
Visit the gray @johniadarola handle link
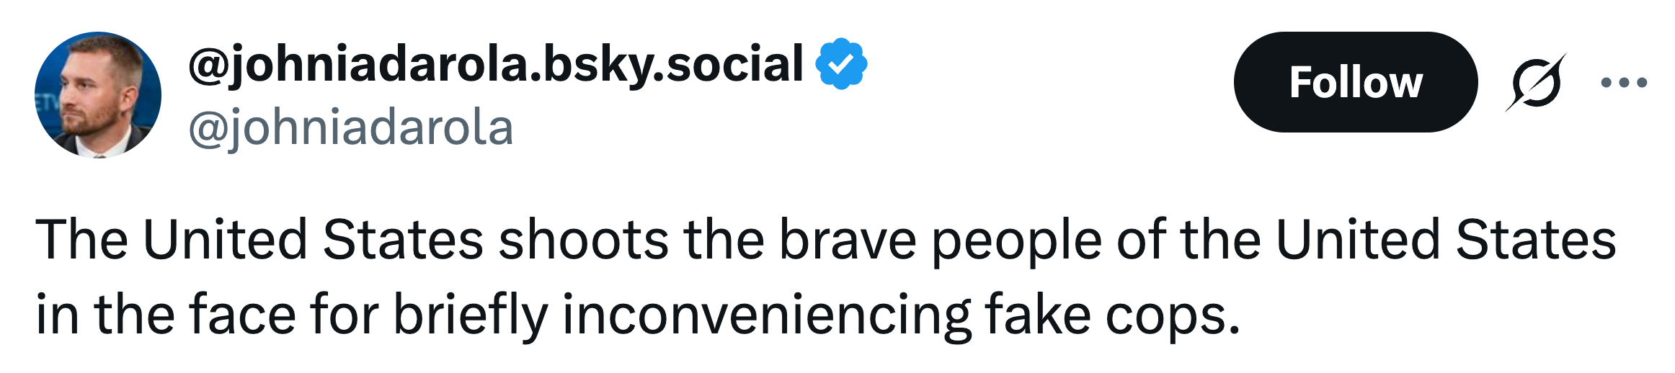pyautogui.click(x=351, y=128)
